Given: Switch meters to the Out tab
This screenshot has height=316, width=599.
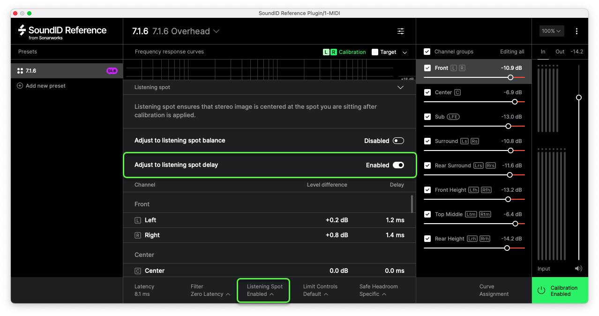Looking at the screenshot, I should (x=560, y=52).
